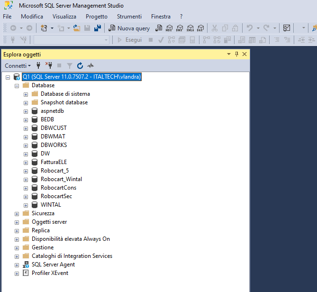Open the Connetti dropdown
The width and height of the screenshot is (317, 292).
[18, 66]
